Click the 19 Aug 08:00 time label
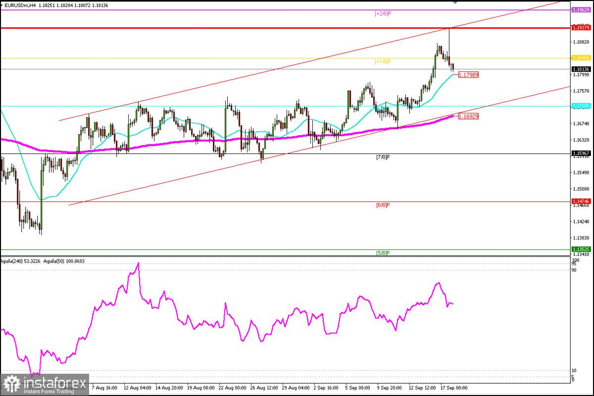 pyautogui.click(x=200, y=388)
